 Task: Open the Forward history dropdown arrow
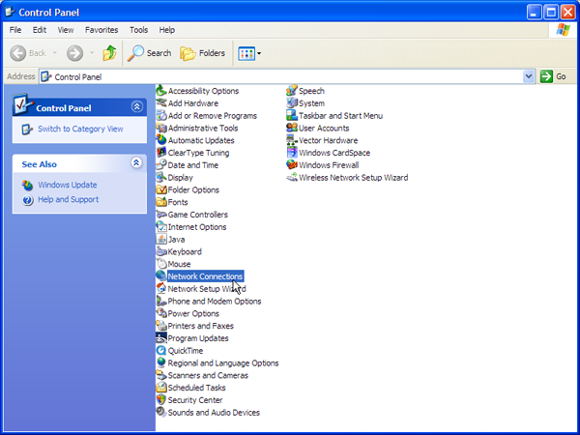[92, 53]
